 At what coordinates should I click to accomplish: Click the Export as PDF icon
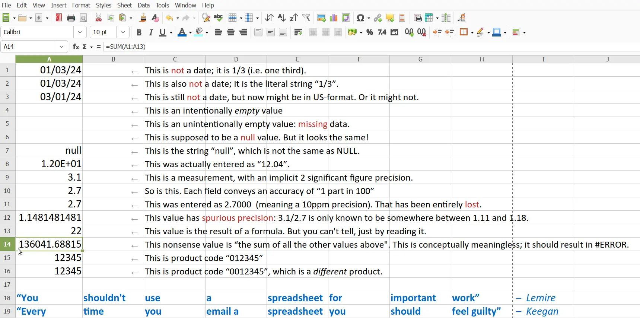59,18
